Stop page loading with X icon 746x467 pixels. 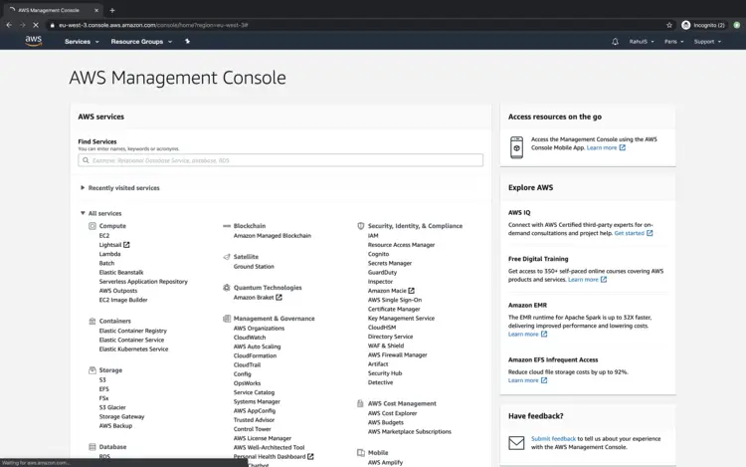(x=36, y=25)
